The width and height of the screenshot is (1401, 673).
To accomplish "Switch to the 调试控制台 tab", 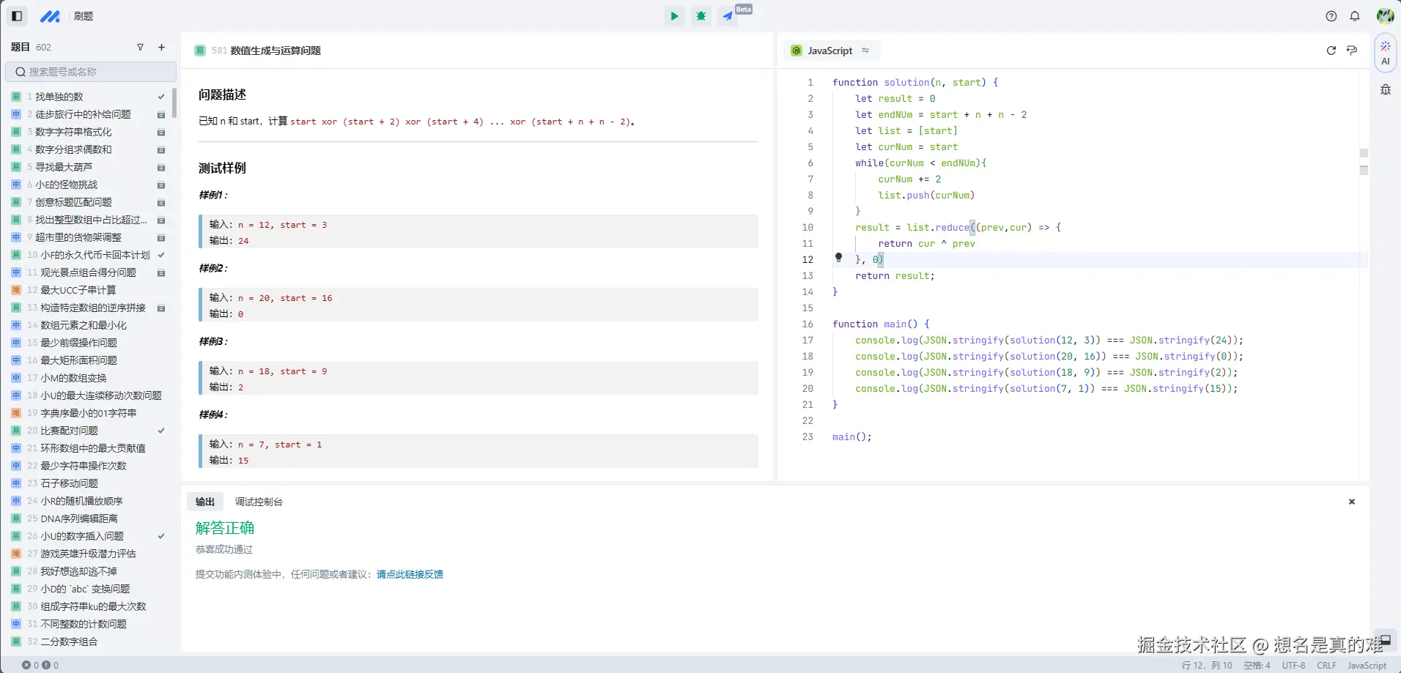I will pos(258,502).
